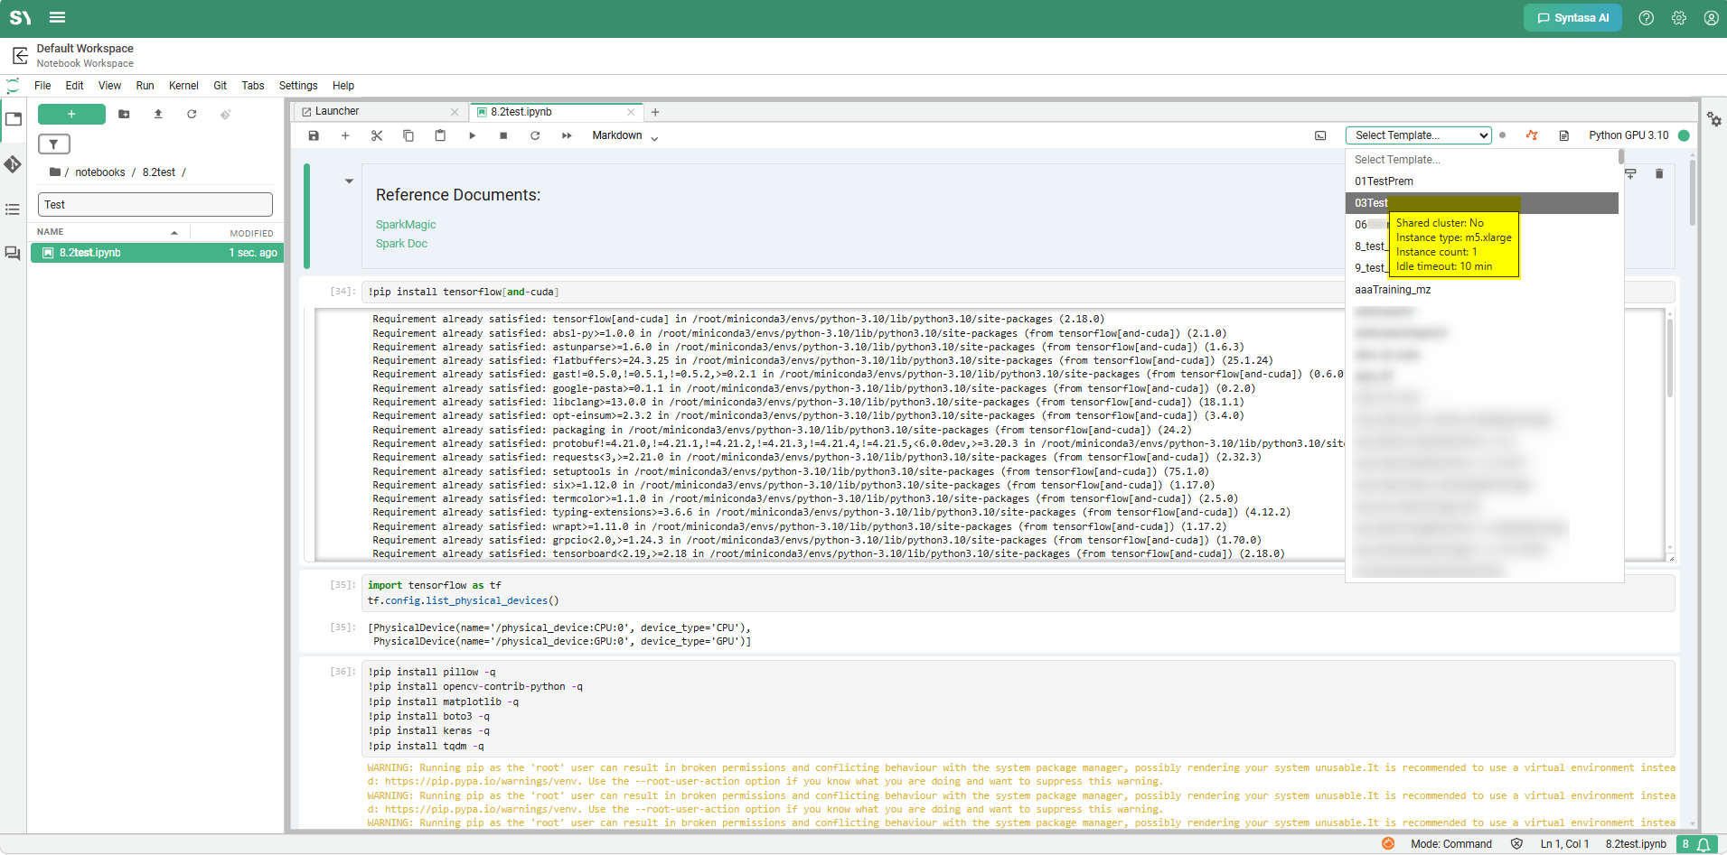Cut the selected cell with scissors icon
1727x855 pixels.
pos(377,135)
